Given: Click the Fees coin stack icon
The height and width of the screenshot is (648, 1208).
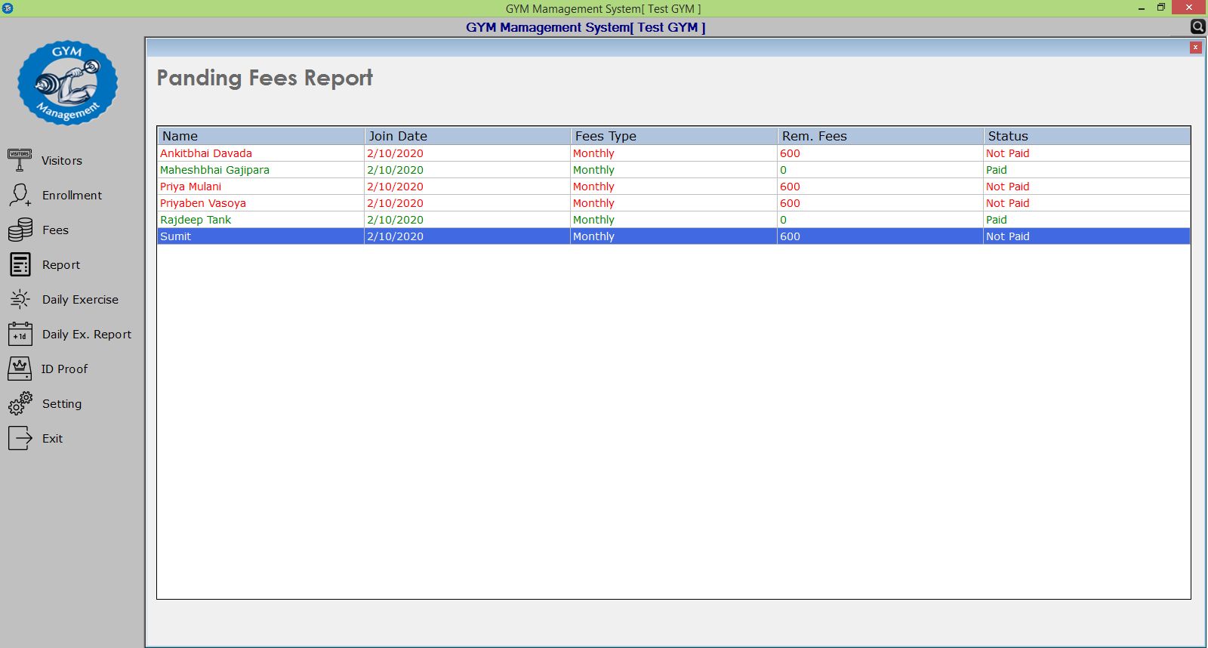Looking at the screenshot, I should click(x=20, y=230).
